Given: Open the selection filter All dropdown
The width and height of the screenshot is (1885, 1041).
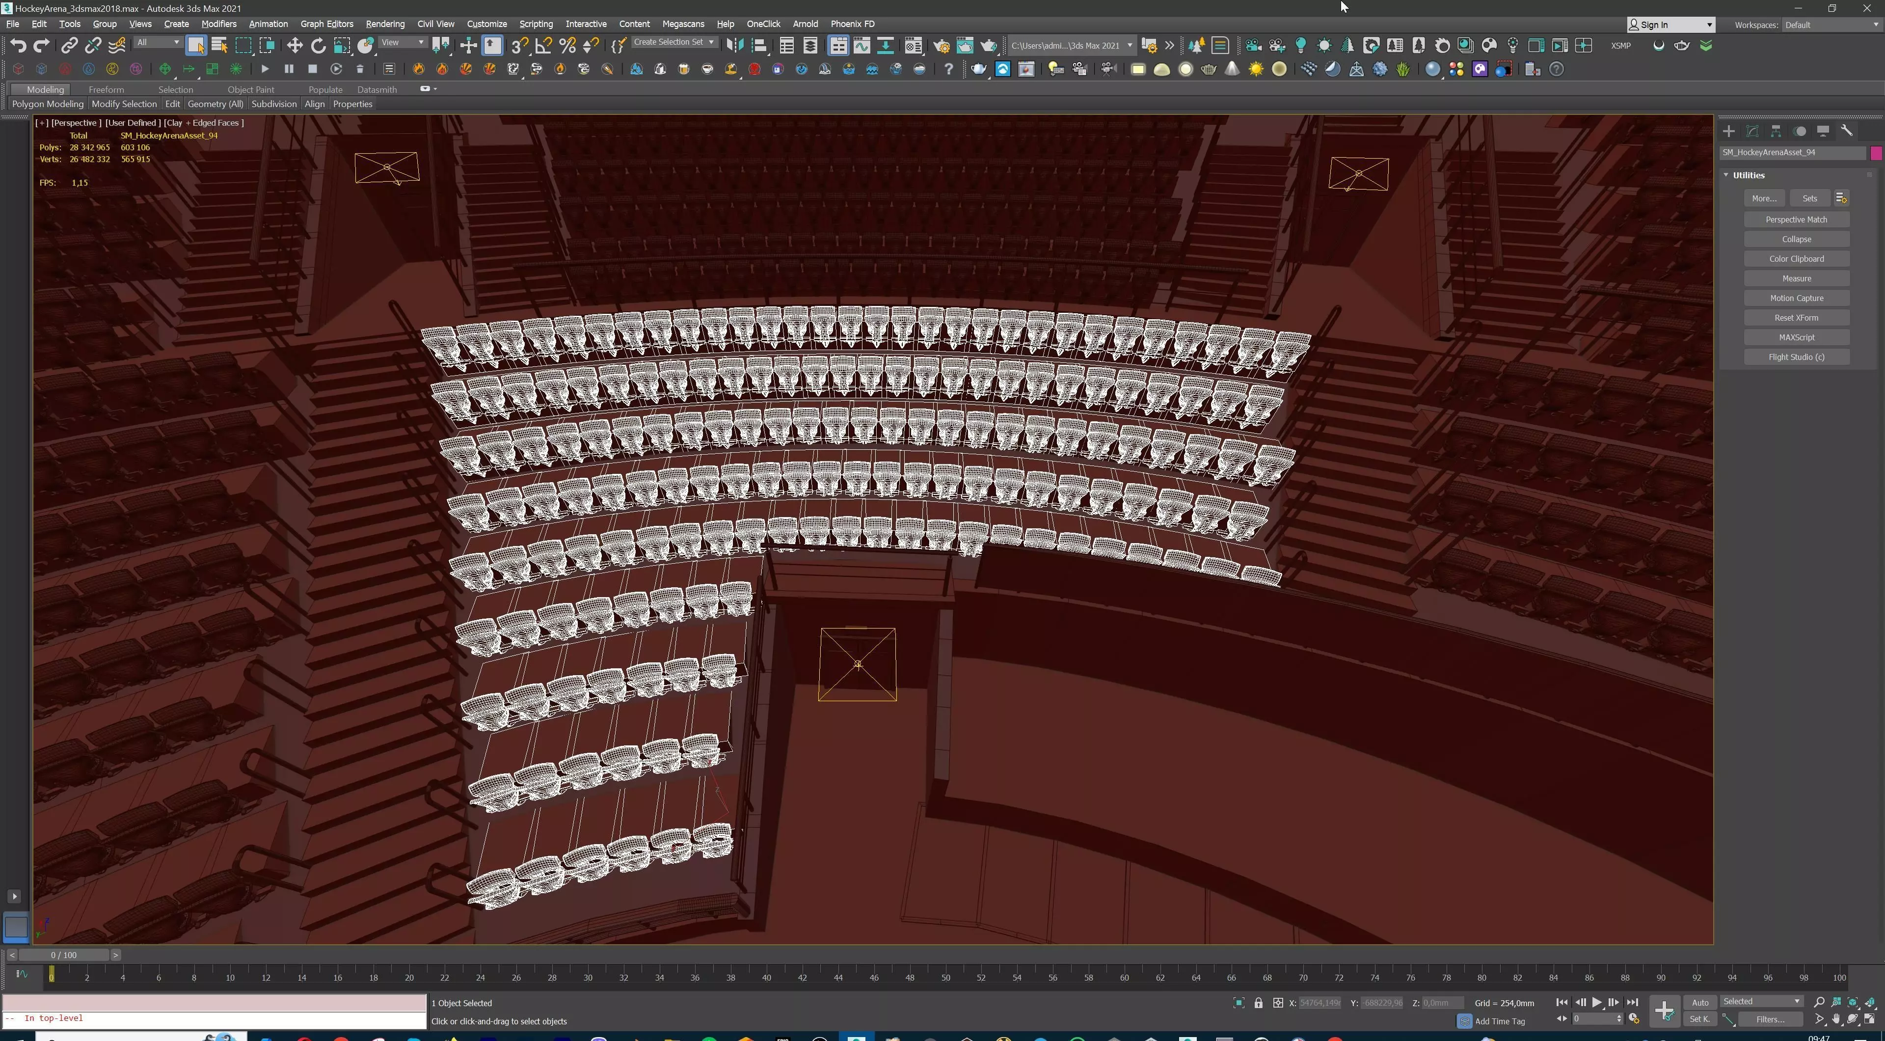Looking at the screenshot, I should point(158,42).
